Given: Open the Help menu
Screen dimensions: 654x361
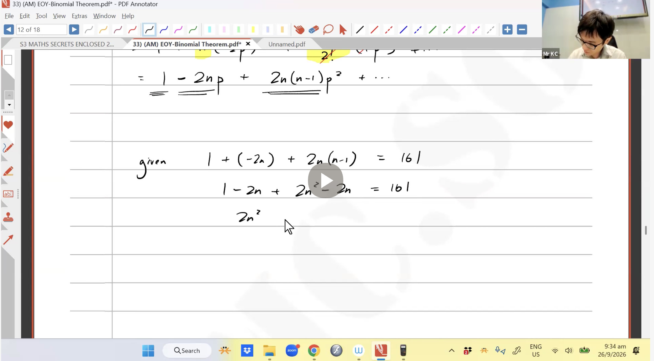Looking at the screenshot, I should point(128,16).
